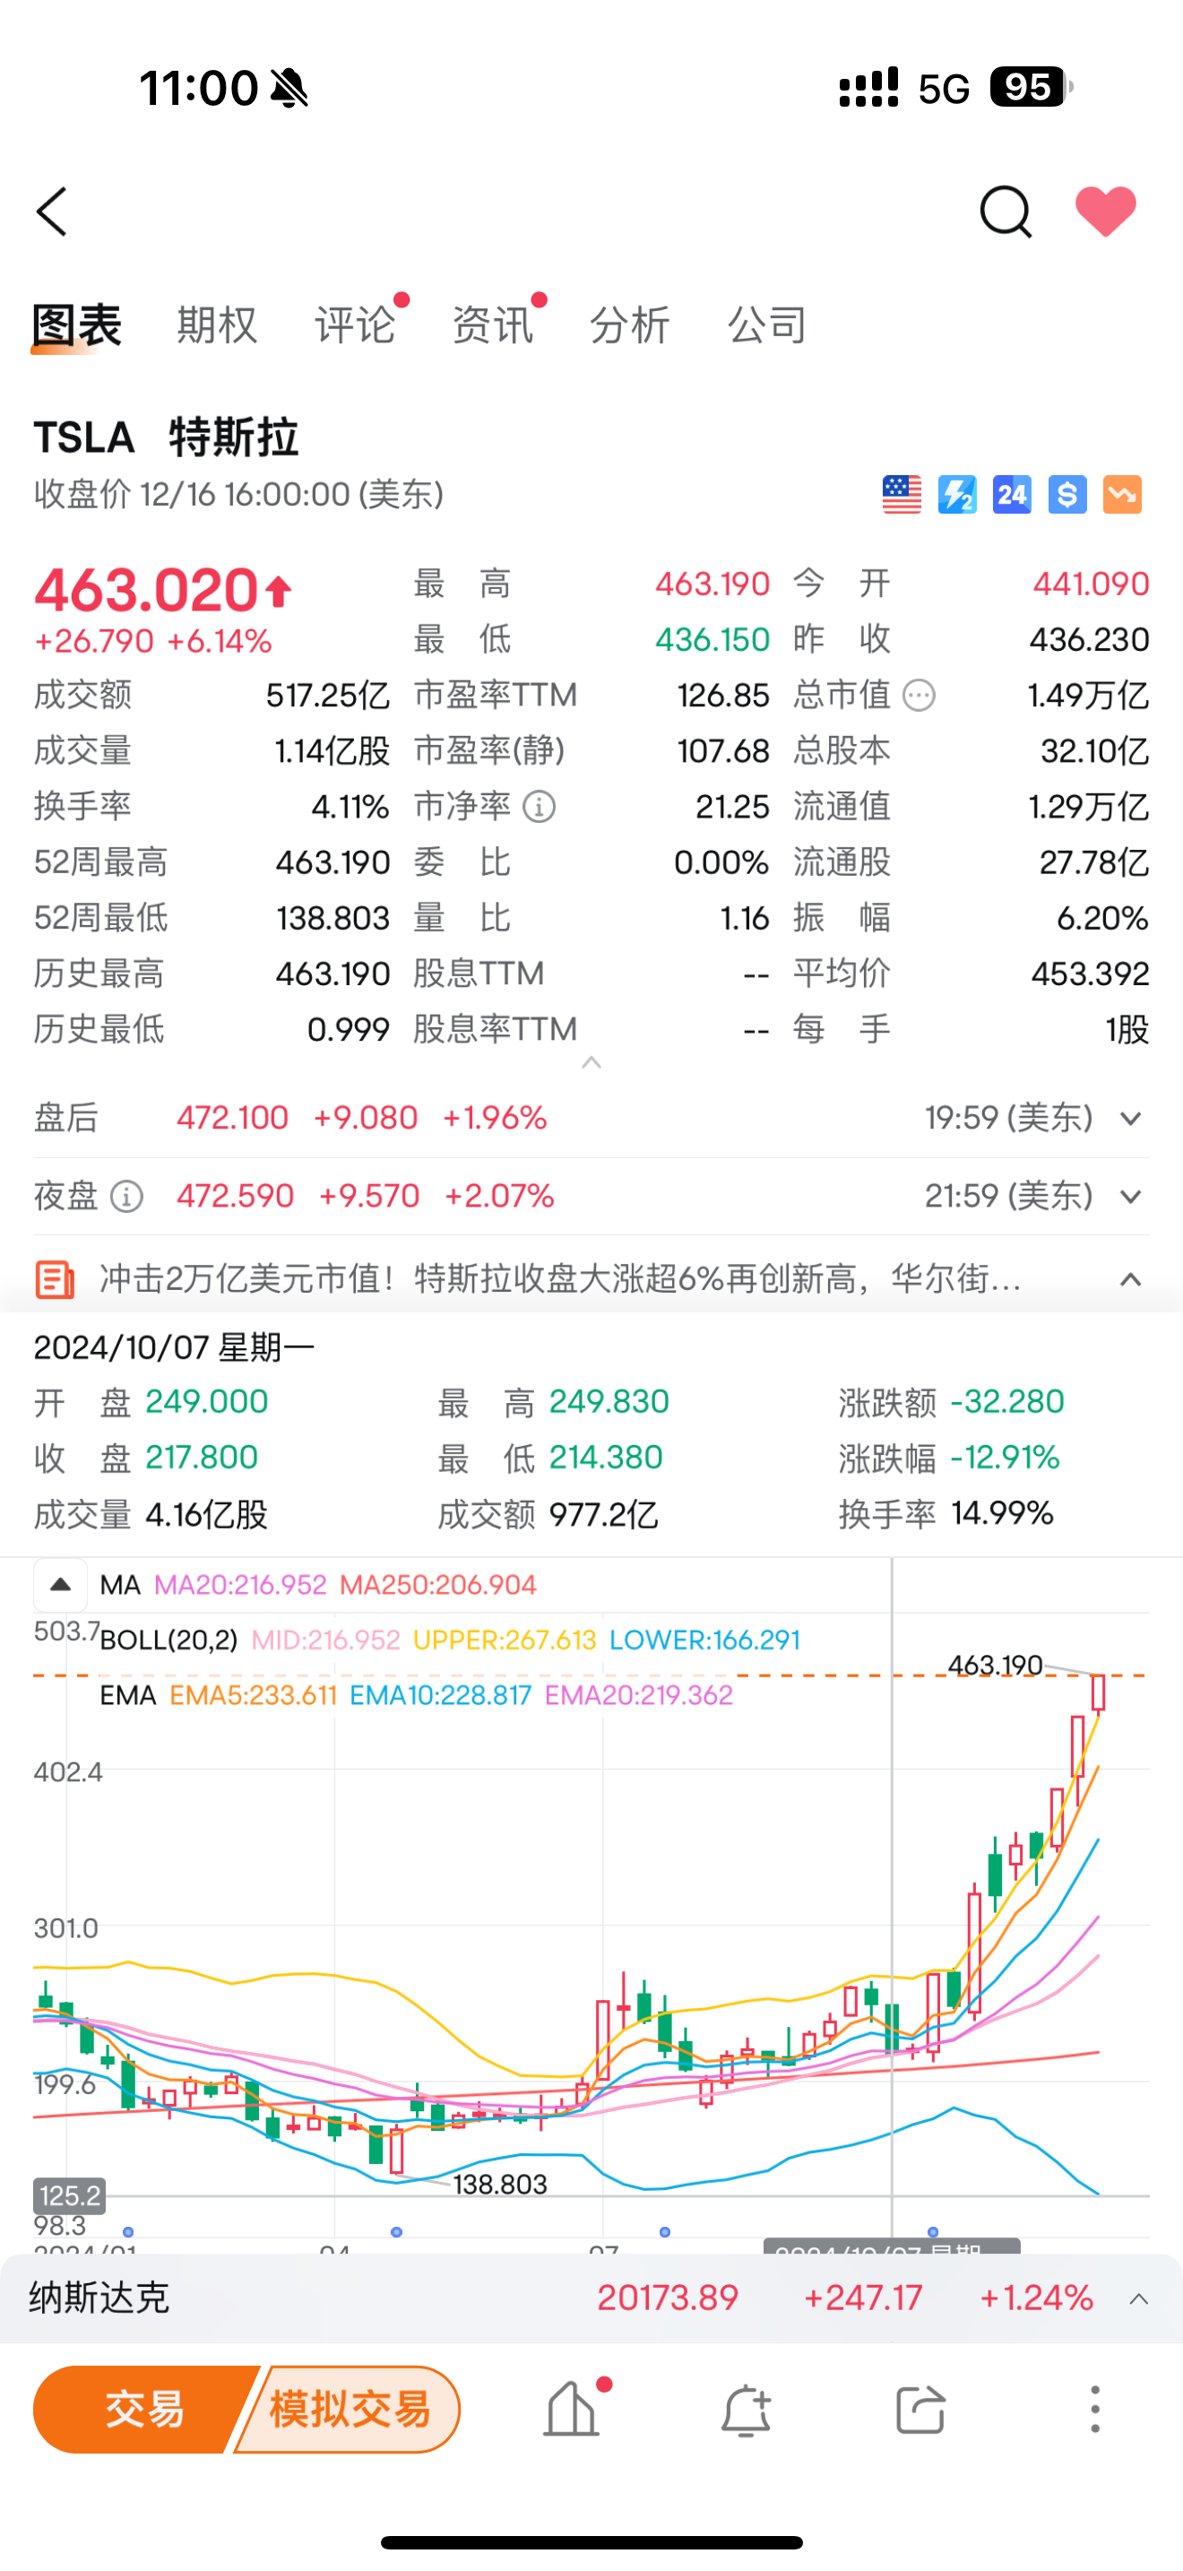Tap the 夜盘 info icon

(x=126, y=1197)
